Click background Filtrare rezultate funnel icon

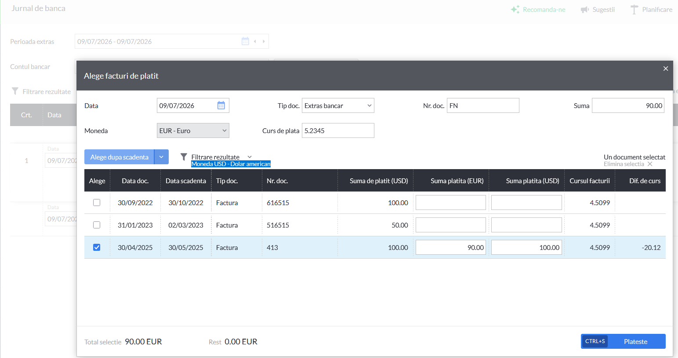coord(15,91)
